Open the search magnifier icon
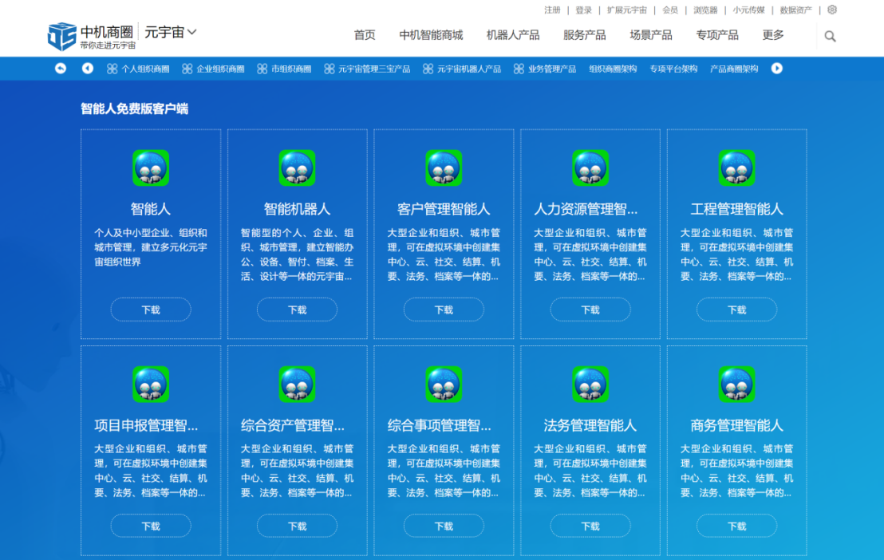This screenshot has width=884, height=560. [830, 36]
